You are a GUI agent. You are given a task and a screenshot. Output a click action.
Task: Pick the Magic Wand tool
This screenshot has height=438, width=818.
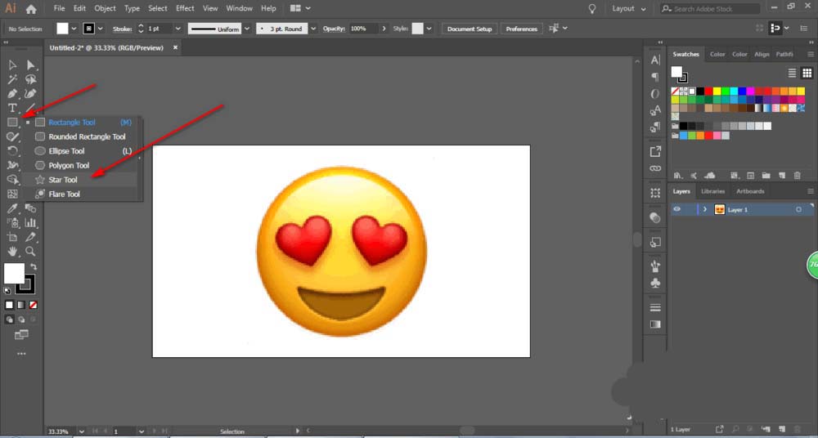(12, 79)
